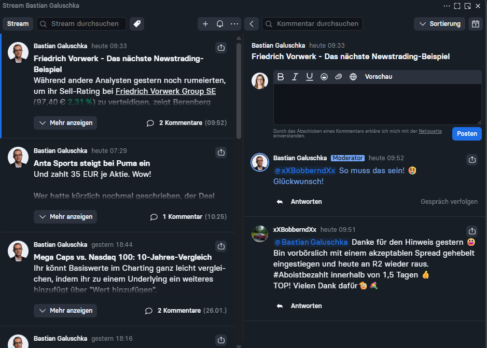Screen dimensions: 487x348
Task: Open the calendar icon next to Sortierung
Action: [x=475, y=24]
